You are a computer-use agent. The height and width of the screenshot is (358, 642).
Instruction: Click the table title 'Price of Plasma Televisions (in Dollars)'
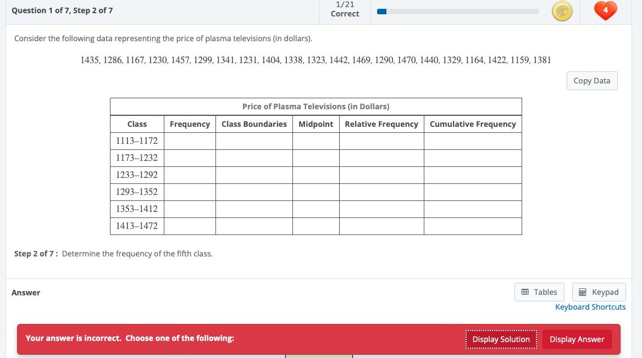pyautogui.click(x=316, y=107)
